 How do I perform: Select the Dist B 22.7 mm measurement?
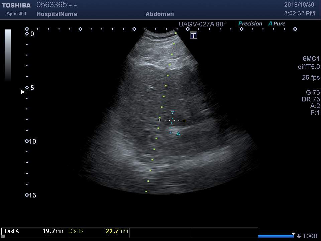pyautogui.click(x=98, y=231)
